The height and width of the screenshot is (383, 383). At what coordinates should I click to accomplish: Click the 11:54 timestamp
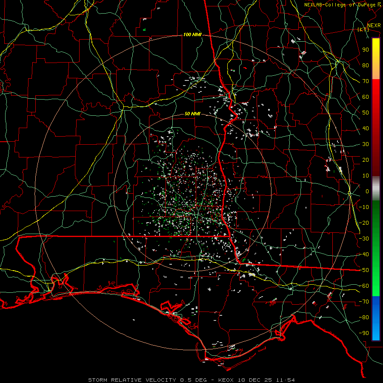point(286,380)
